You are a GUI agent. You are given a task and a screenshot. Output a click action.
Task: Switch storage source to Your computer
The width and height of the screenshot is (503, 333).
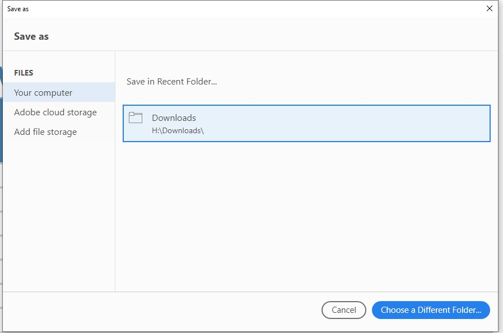(x=42, y=92)
